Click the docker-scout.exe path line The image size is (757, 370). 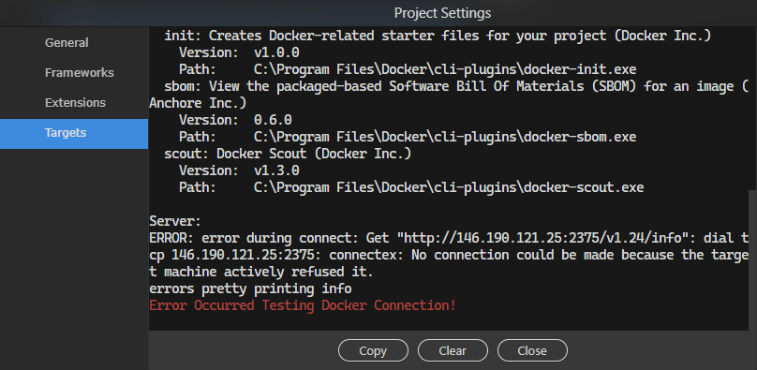(x=411, y=187)
